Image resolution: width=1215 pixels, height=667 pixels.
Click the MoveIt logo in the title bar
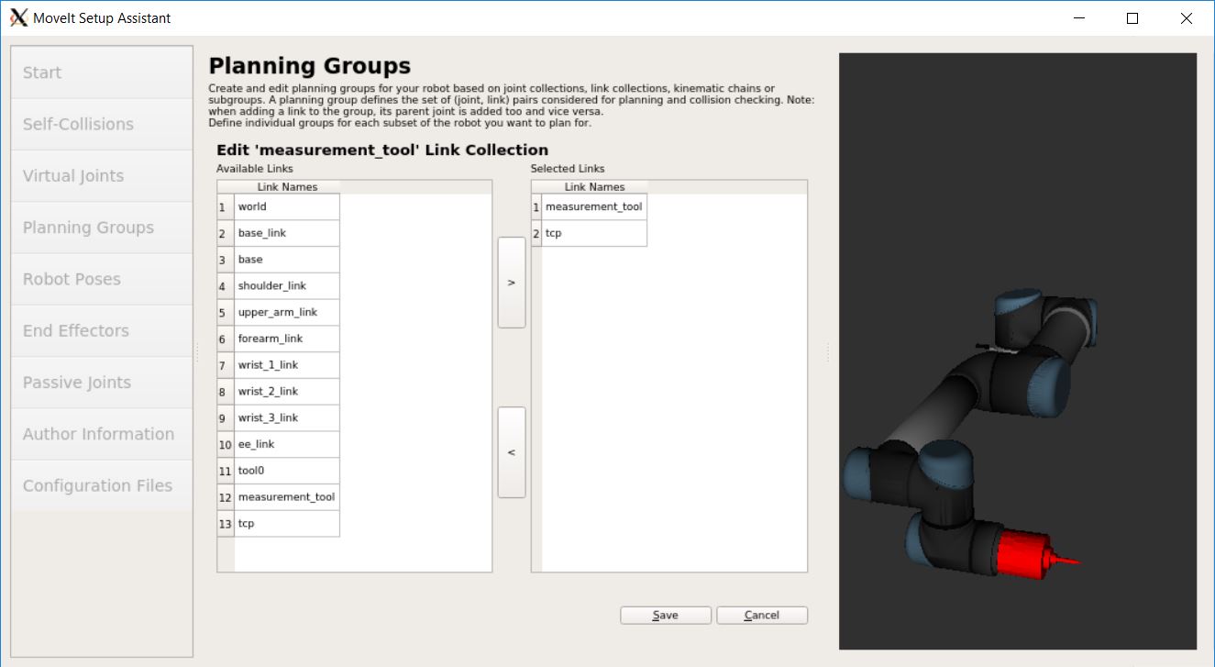click(x=18, y=17)
